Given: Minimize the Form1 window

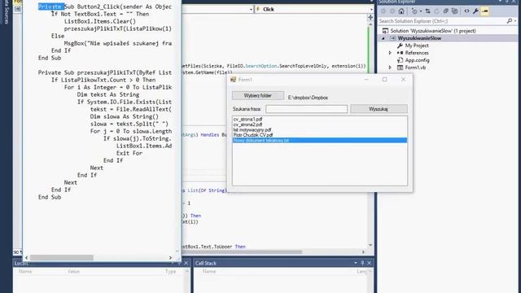Looking at the screenshot, I should click(x=366, y=80).
